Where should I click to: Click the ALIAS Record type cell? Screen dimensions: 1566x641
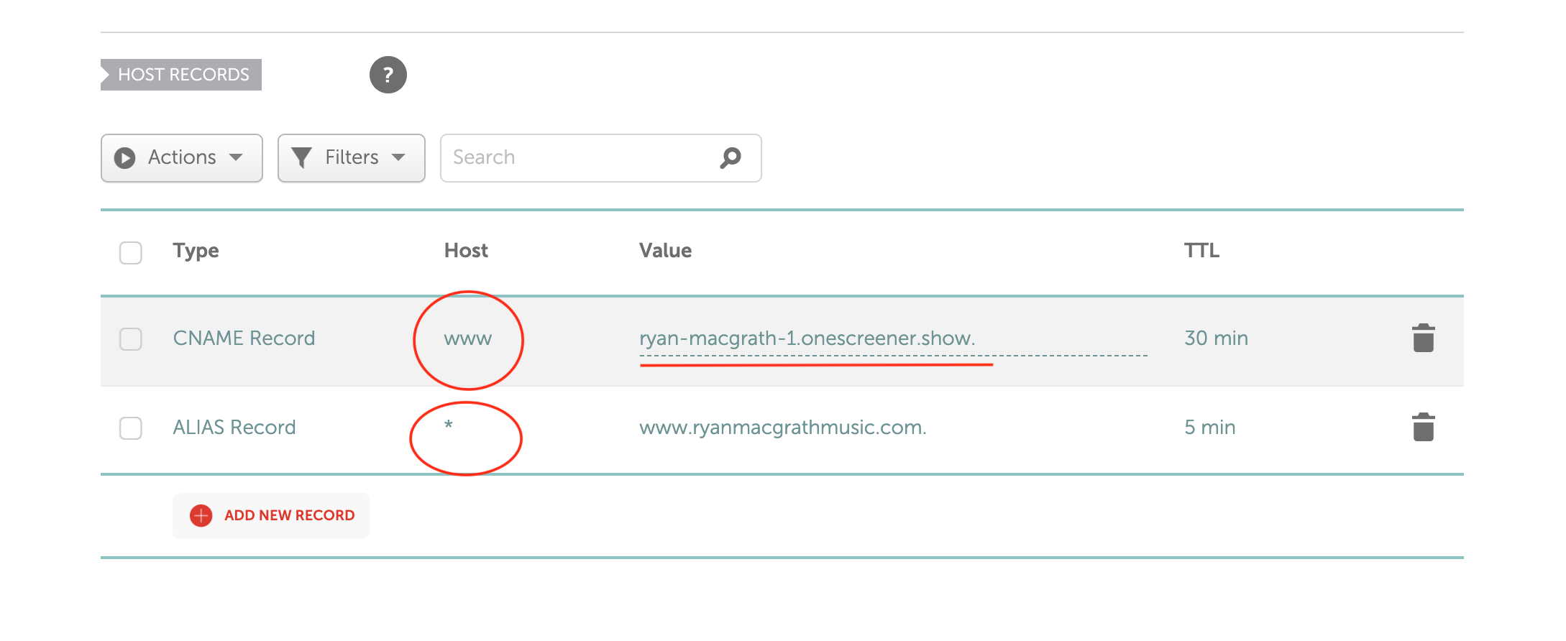click(234, 427)
